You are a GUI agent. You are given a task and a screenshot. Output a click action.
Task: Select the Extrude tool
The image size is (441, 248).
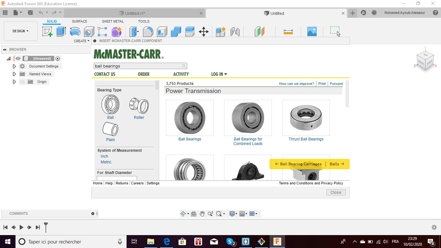[61, 32]
